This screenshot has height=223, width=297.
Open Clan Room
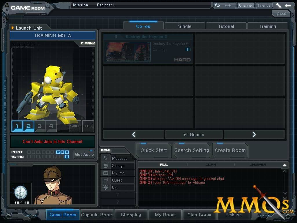199,215
